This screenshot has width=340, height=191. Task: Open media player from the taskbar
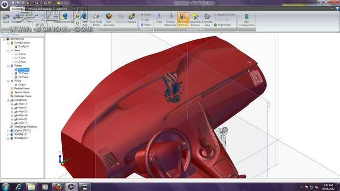(x=44, y=187)
